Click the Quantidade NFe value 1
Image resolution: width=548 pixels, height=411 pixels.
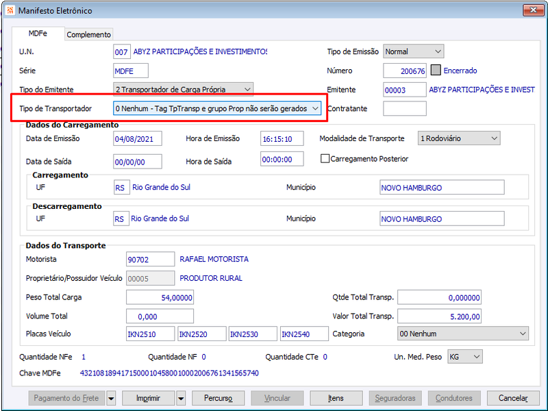(84, 357)
